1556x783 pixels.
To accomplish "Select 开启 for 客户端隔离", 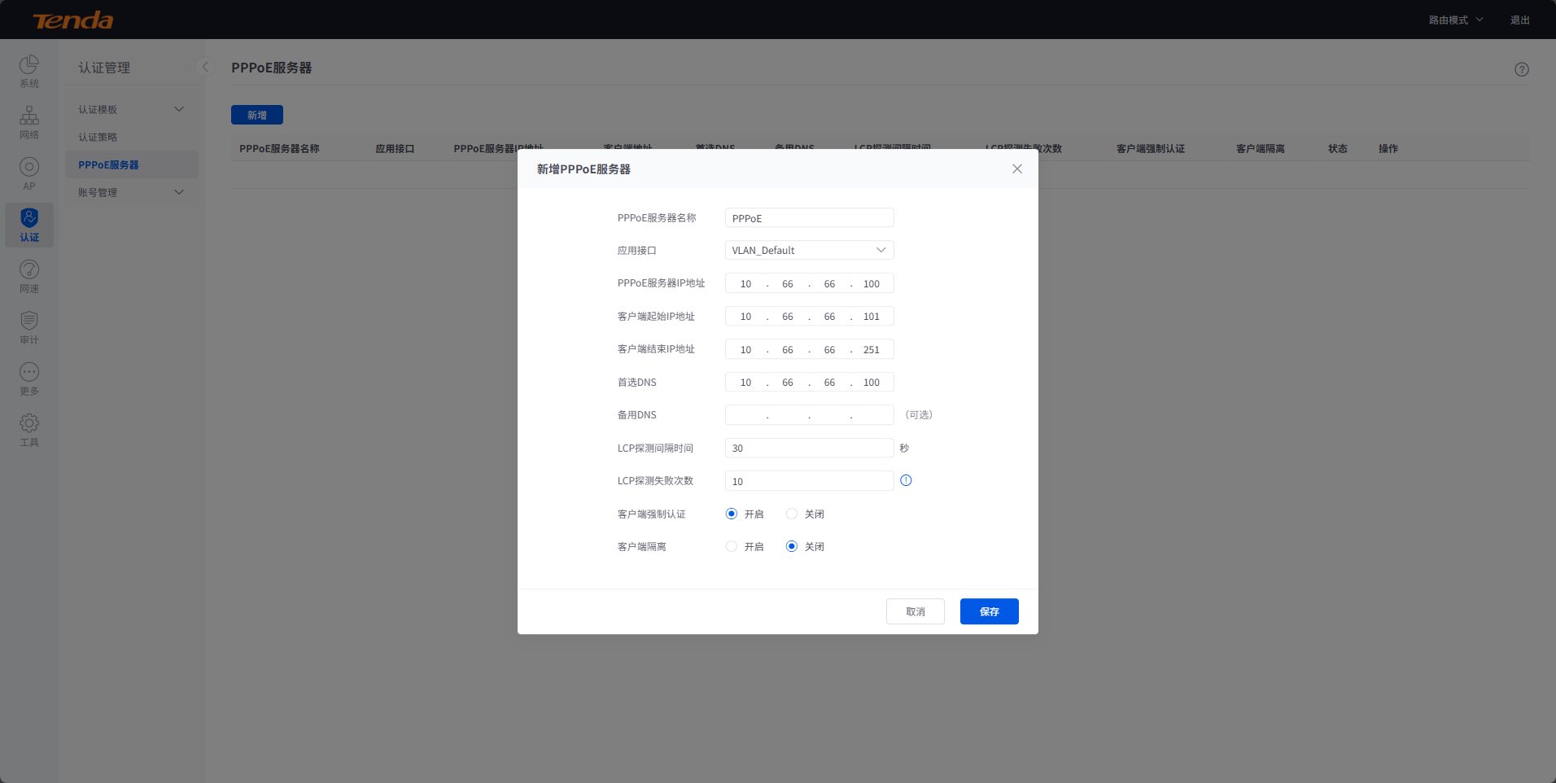I will tap(732, 547).
